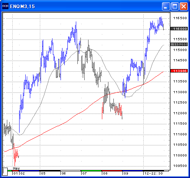Image resolution: width=190 pixels, height=178 pixels.
Task: Click the ENQM3,15 title bar text
Action: click(x=23, y=7)
